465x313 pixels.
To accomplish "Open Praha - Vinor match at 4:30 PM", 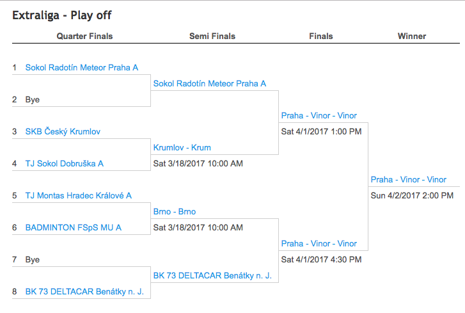I will [x=319, y=244].
